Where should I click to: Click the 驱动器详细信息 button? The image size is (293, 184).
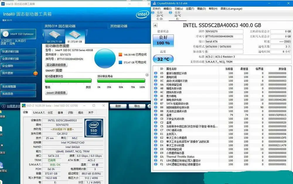[x=56, y=65]
